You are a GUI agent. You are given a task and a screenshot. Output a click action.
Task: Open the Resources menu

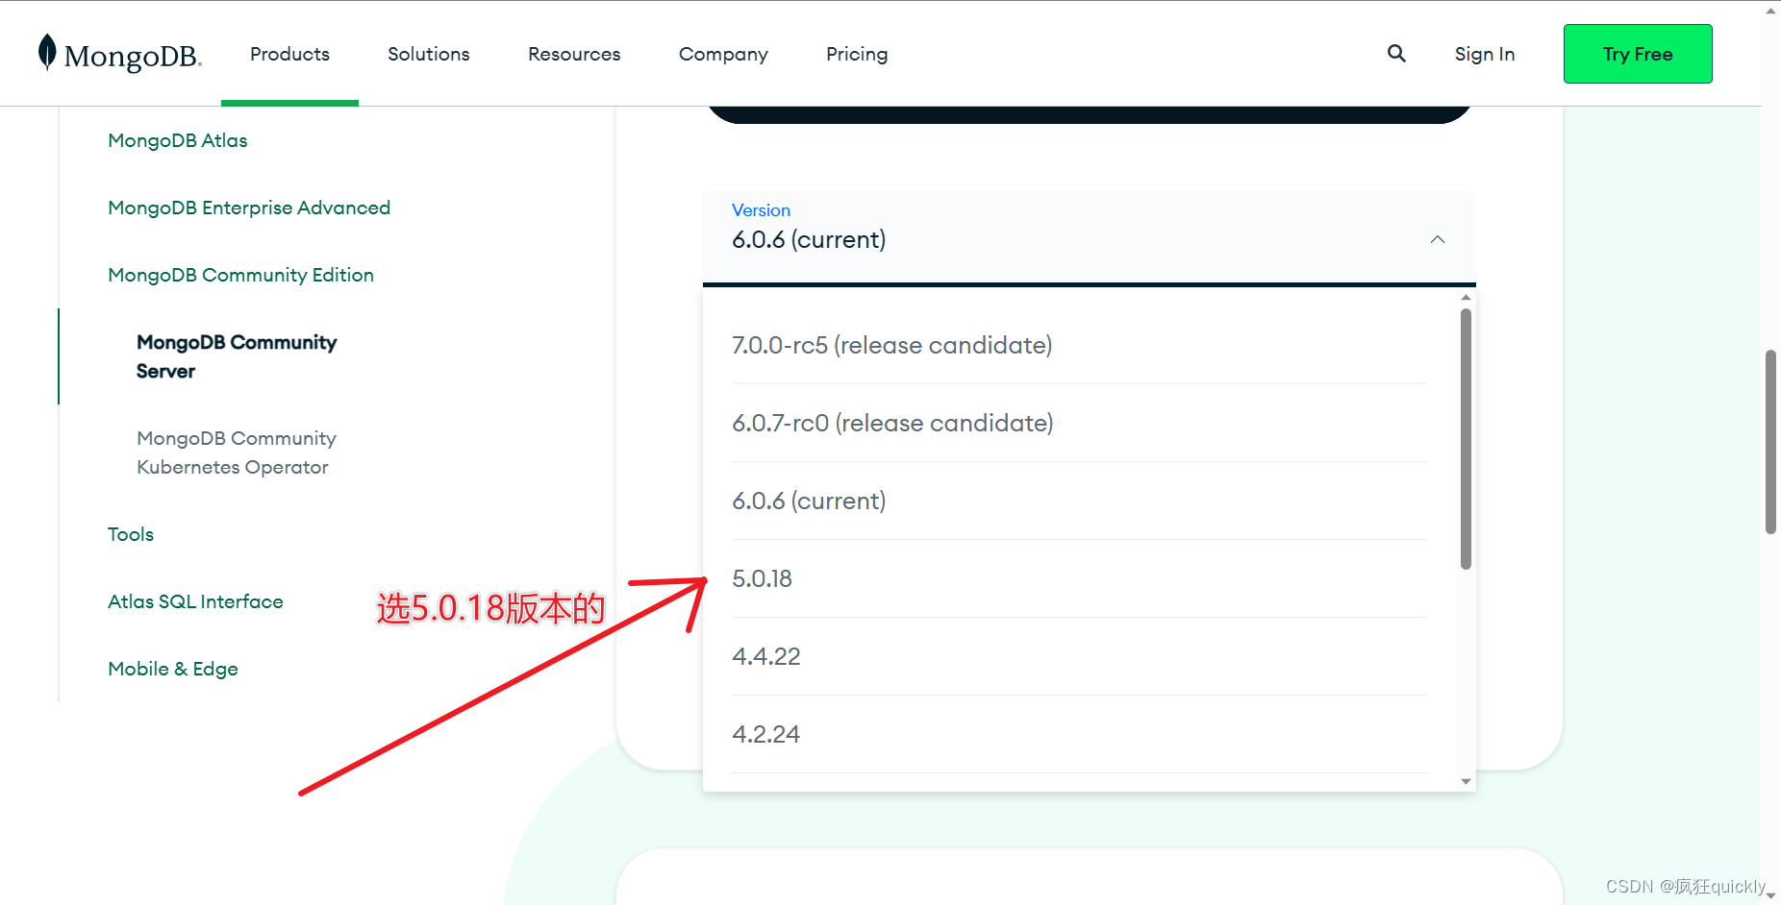(574, 54)
